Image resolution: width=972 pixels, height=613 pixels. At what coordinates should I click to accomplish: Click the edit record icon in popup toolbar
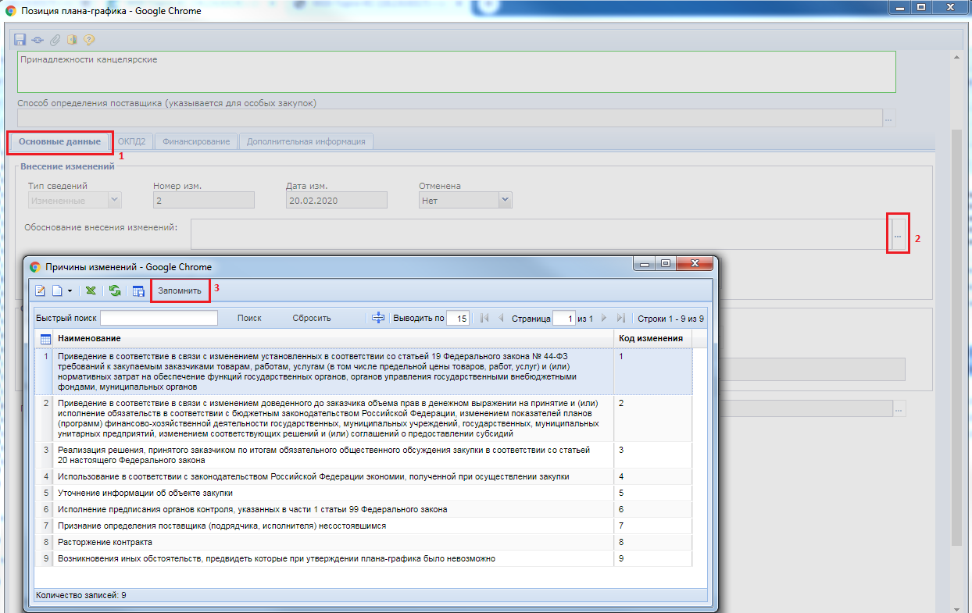point(41,290)
